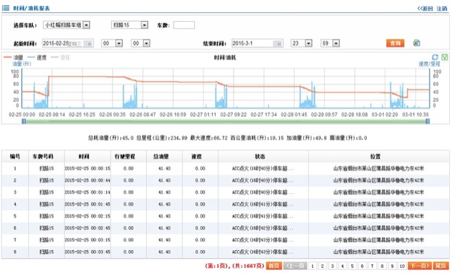Select the row timed 2015-02-25 00:01:14
This screenshot has height=274, width=452.
[x=225, y=192]
